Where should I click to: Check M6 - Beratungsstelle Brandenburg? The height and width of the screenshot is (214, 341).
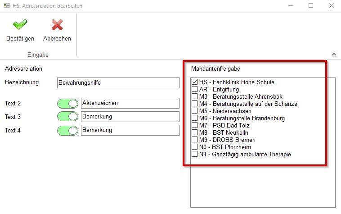194,118
